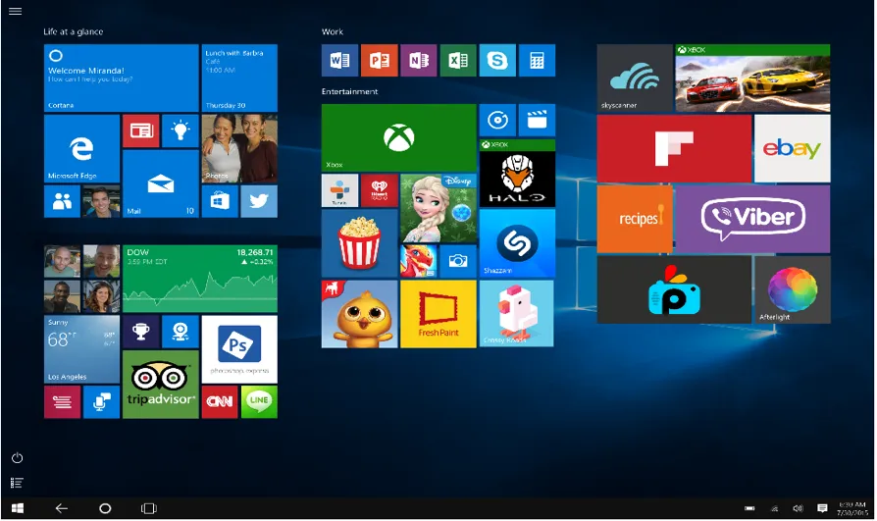
Task: Open the Power options button
Action: (x=18, y=458)
